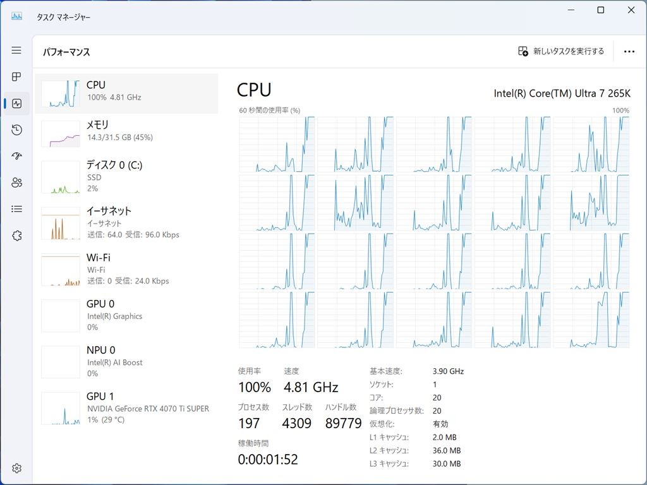Click Run new task button
Screen dimensions: 647x485
coord(561,51)
